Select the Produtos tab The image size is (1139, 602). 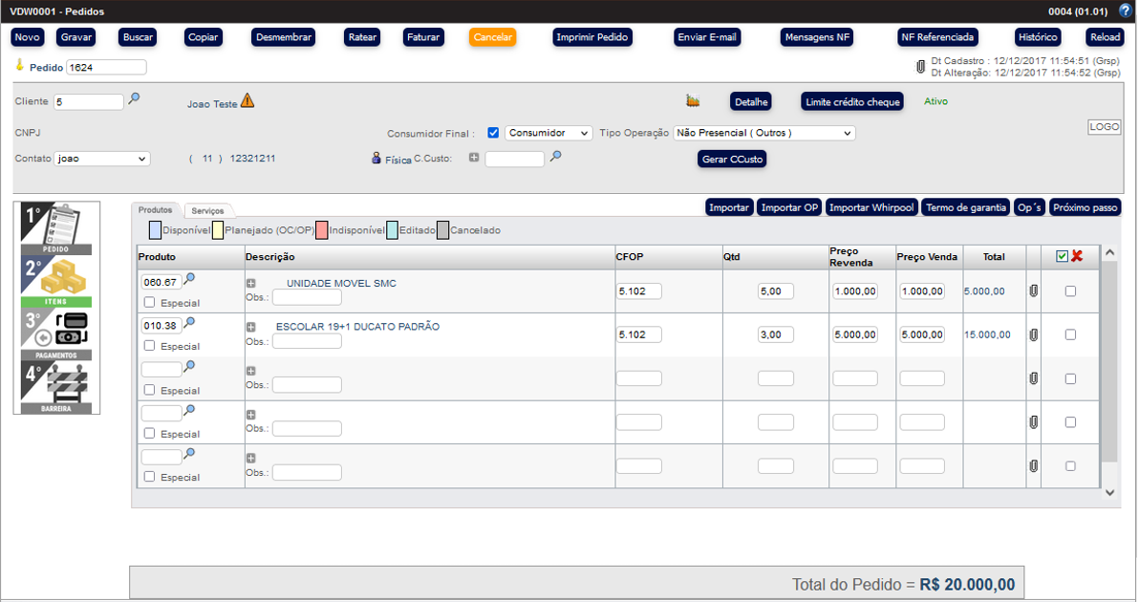point(155,209)
